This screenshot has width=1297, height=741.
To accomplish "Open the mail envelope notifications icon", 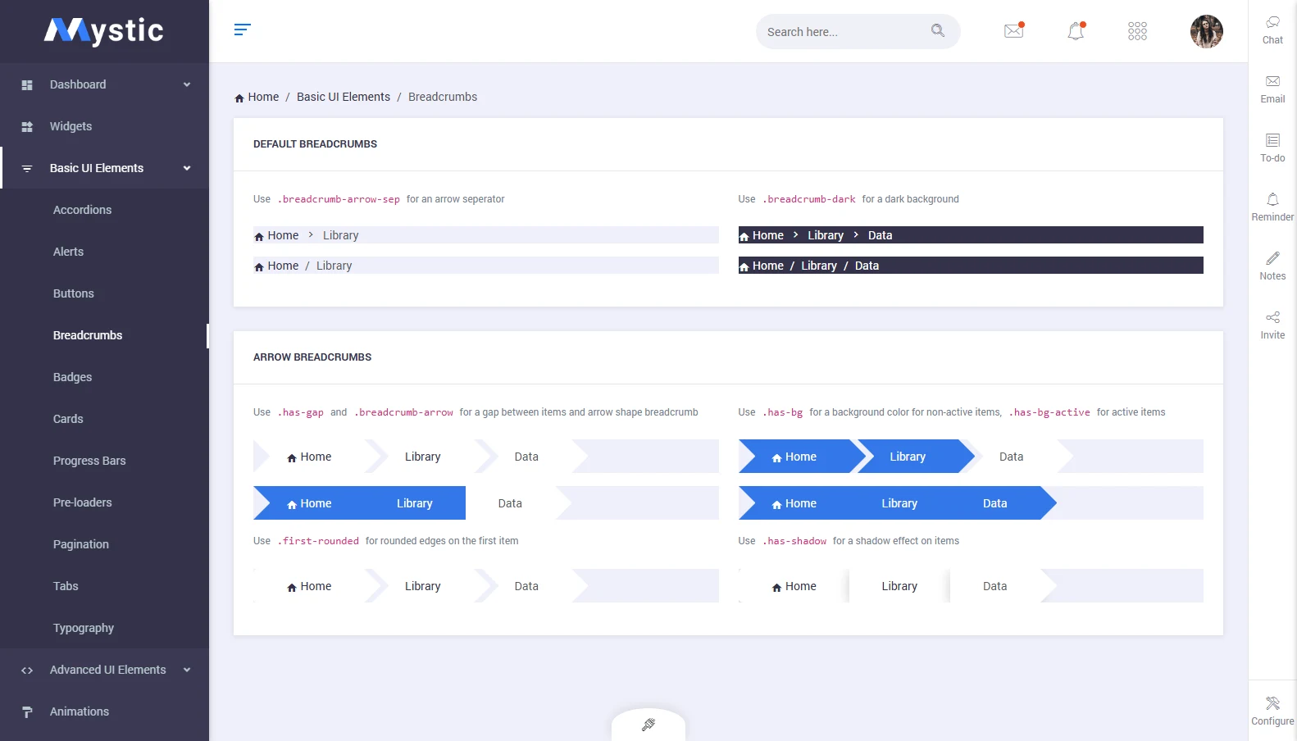I will point(1013,31).
